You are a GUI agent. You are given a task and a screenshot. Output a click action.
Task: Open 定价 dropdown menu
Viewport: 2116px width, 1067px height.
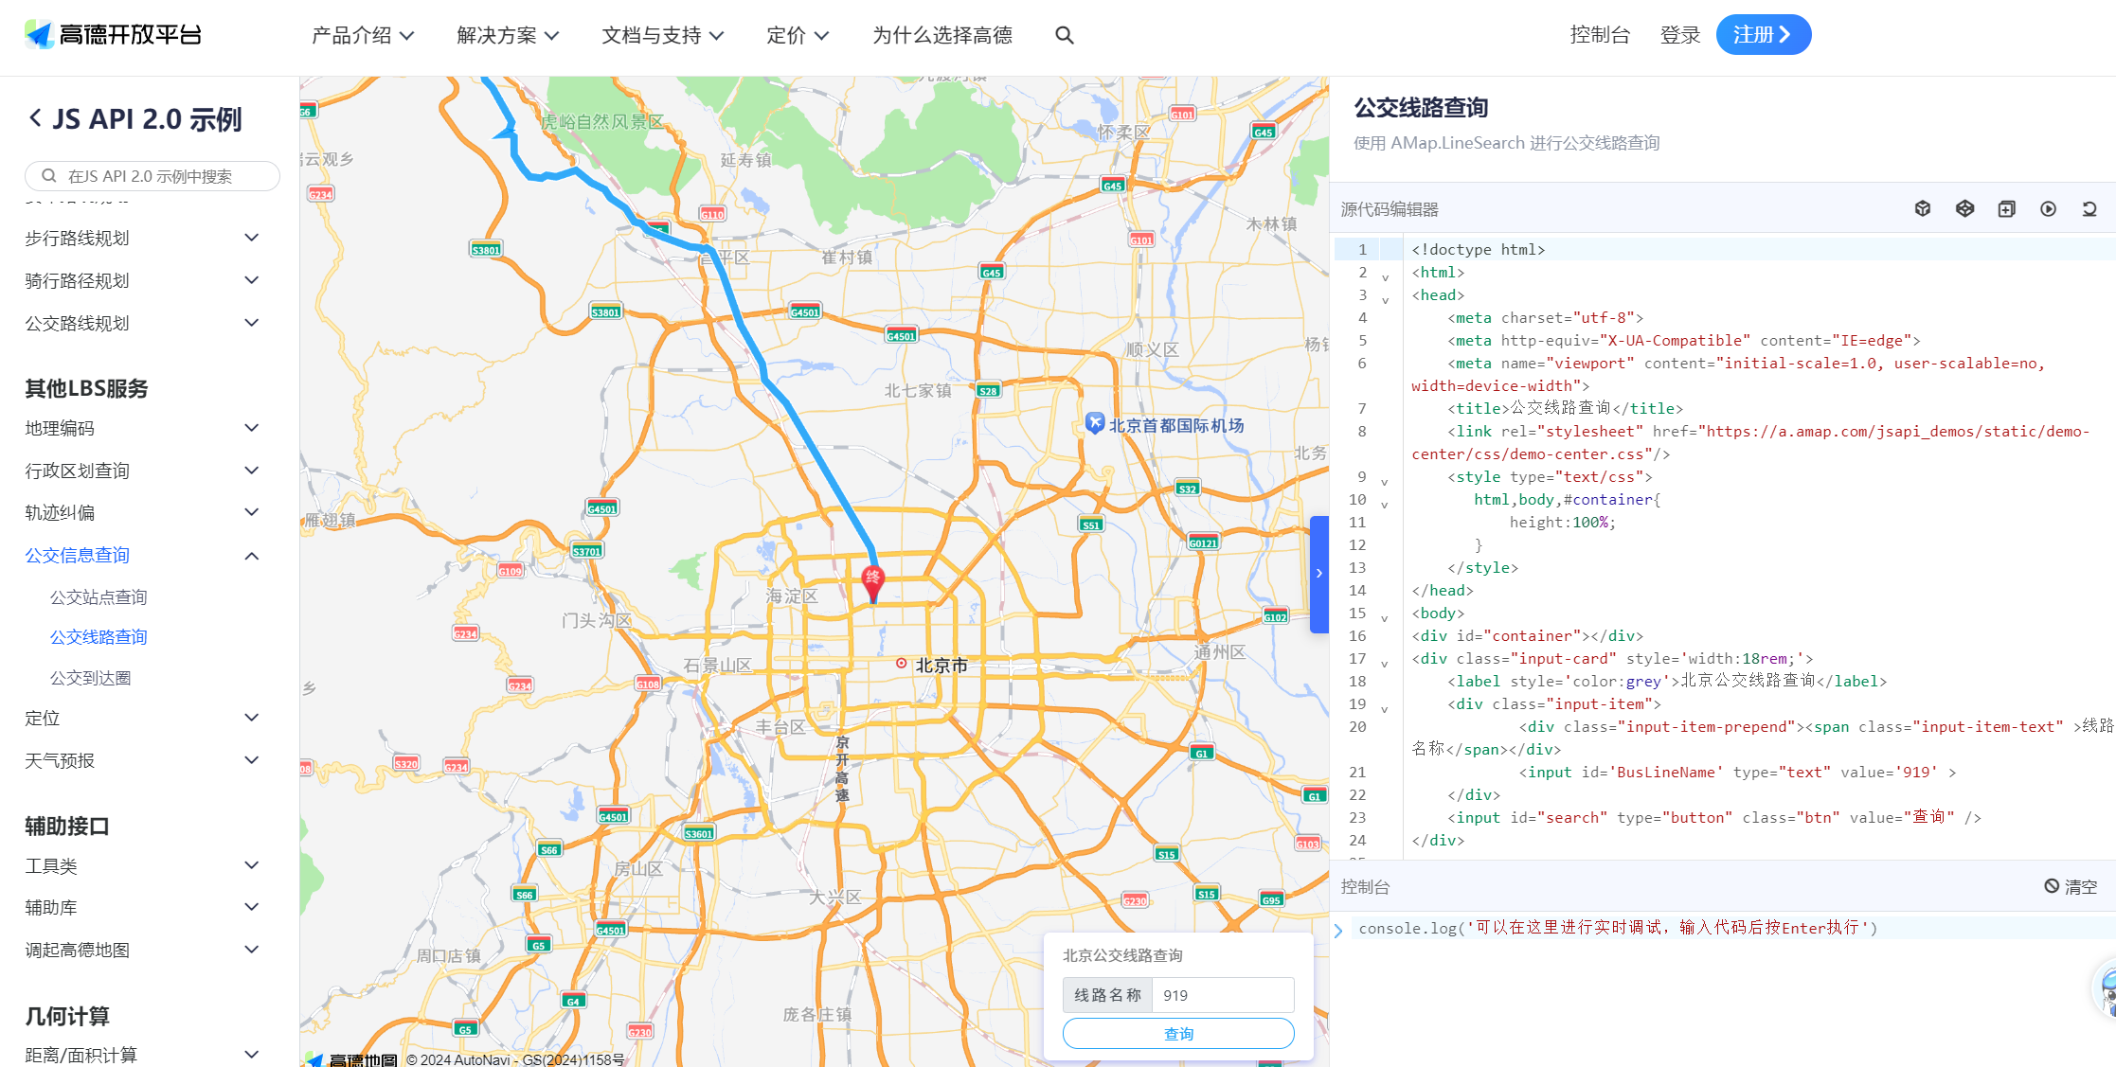pyautogui.click(x=798, y=35)
